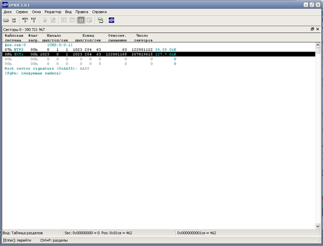Screen dimensions: 323x246
Task: Click the Число секторов column header
Action: pyautogui.click(x=143, y=38)
